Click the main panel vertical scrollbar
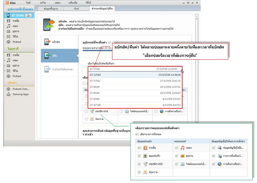 click(x=197, y=70)
